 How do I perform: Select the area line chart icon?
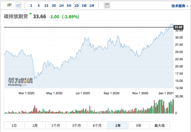[x=18, y=5]
